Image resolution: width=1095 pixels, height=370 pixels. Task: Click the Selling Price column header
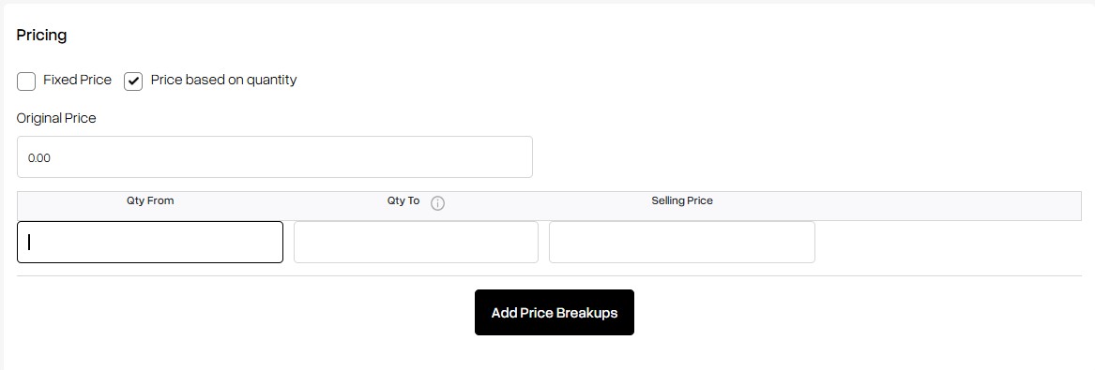coord(682,200)
